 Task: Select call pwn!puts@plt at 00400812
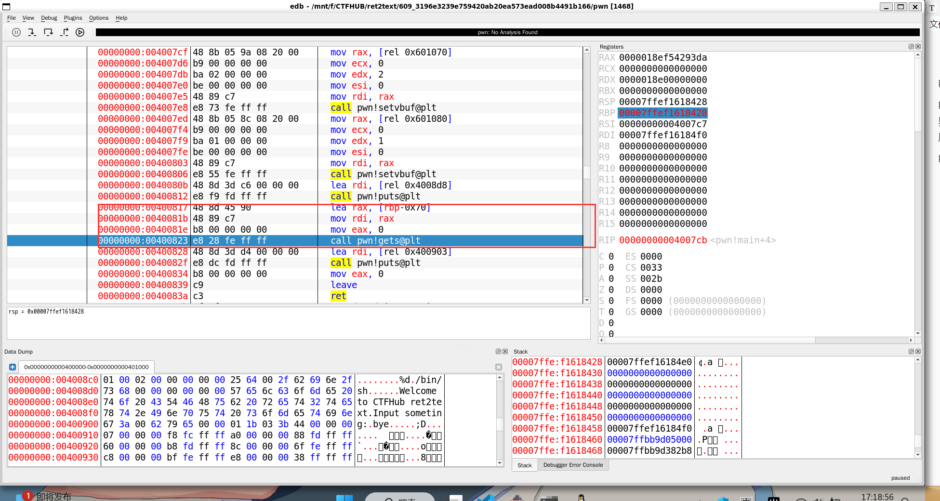coord(375,197)
